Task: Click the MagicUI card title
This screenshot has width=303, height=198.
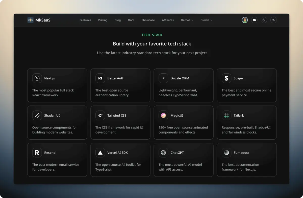Action: coord(177,115)
